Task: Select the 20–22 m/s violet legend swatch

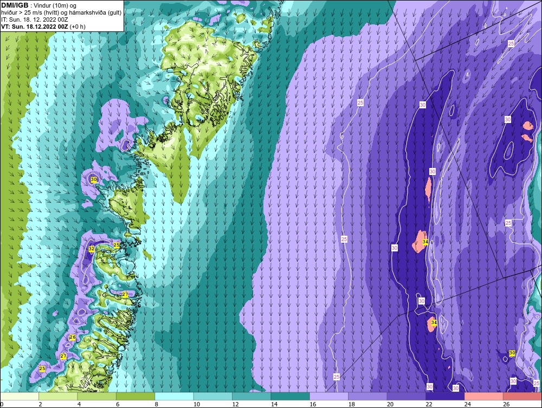Action: 406,396
